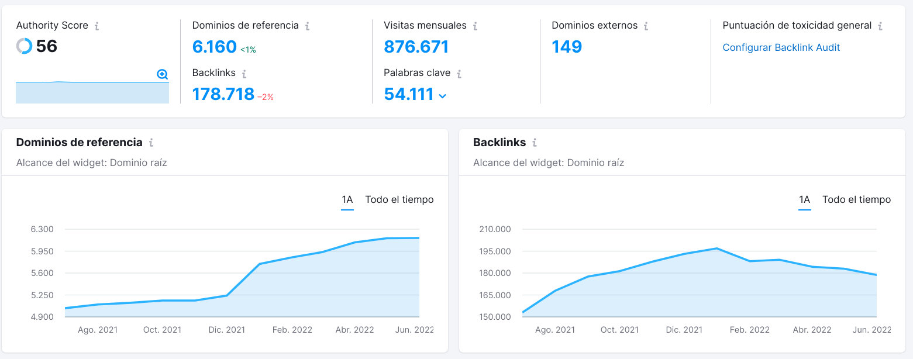Open the 6.160 referring domains value
The width and height of the screenshot is (913, 359).
coord(214,47)
